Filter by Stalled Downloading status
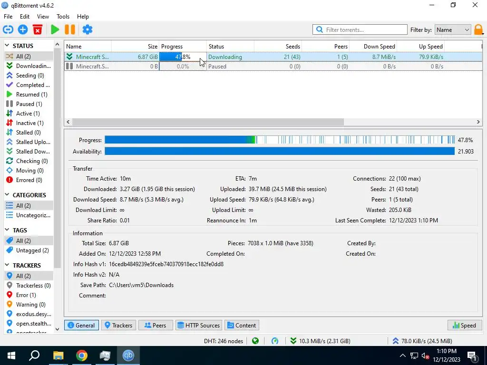 tap(29, 152)
